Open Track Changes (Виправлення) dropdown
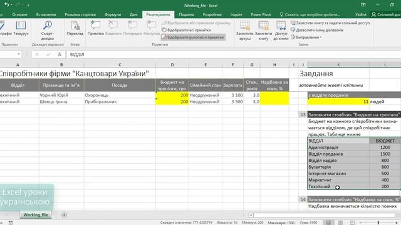 coord(306,37)
